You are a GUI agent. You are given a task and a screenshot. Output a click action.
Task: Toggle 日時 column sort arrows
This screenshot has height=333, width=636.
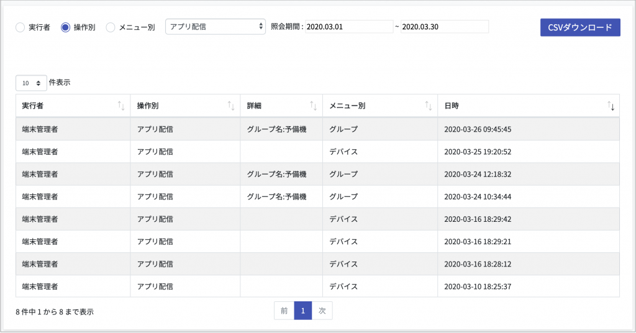[611, 106]
